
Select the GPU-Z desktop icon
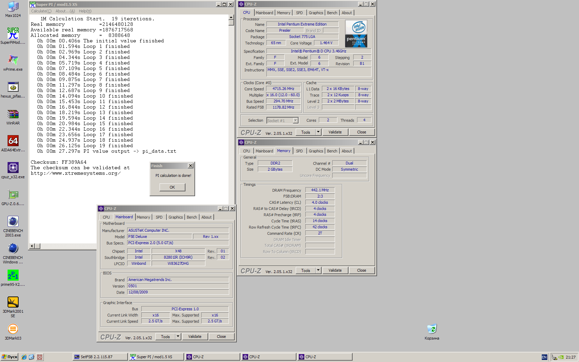click(13, 197)
